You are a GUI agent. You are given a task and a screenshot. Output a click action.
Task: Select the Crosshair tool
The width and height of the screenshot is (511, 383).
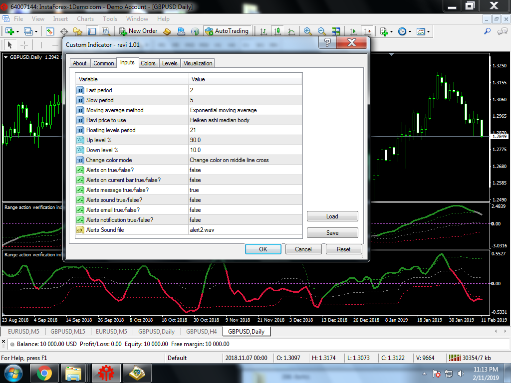(x=24, y=44)
